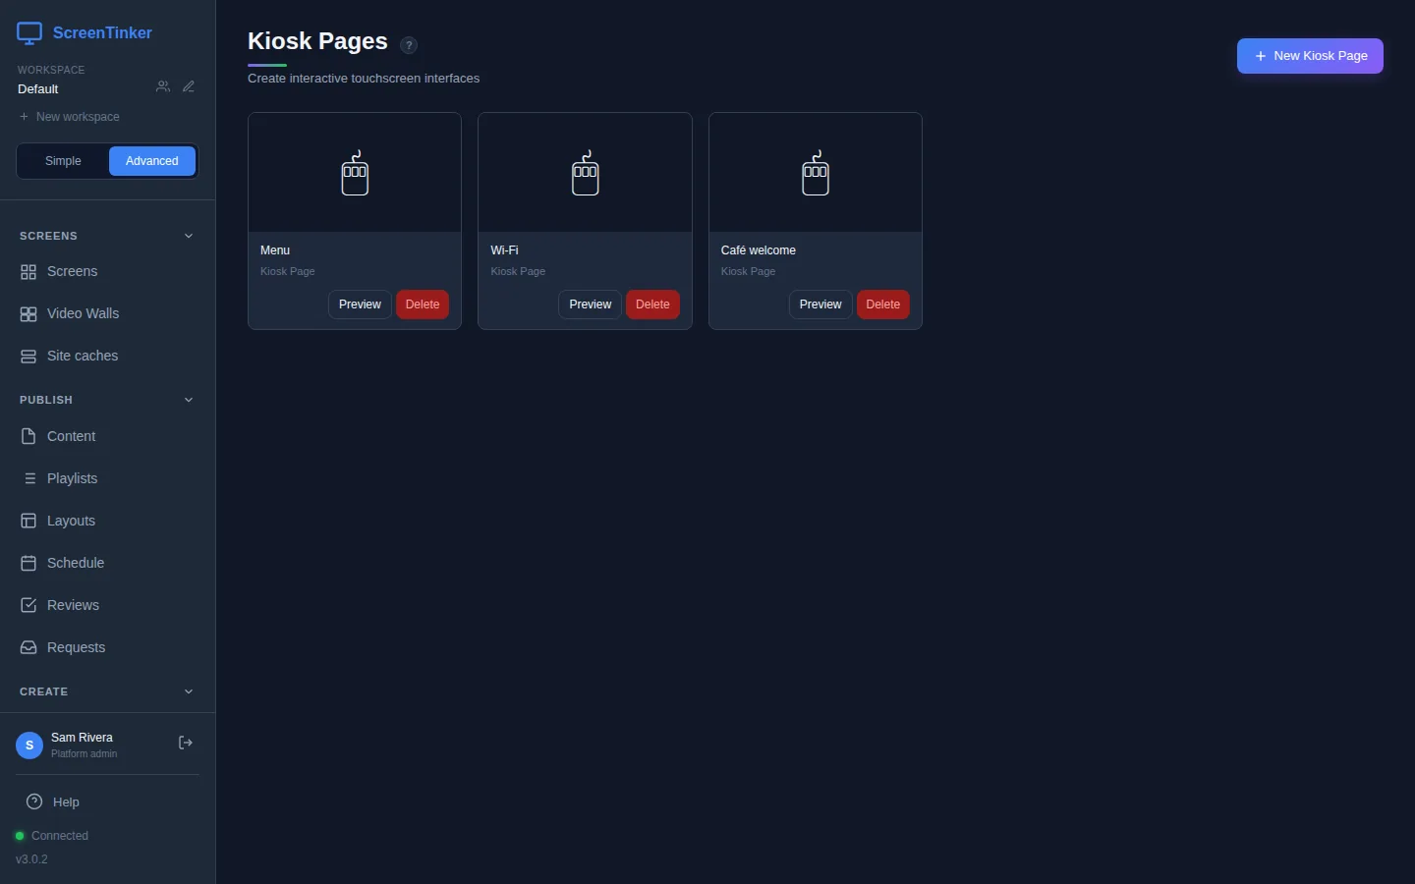
Task: Open Video Walls page
Action: [107, 314]
